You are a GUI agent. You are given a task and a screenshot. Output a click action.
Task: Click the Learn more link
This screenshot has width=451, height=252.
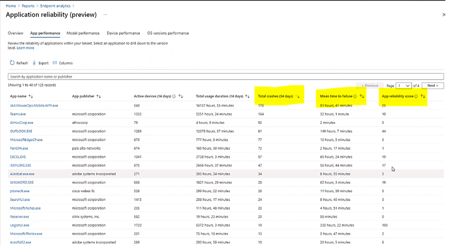25,48
